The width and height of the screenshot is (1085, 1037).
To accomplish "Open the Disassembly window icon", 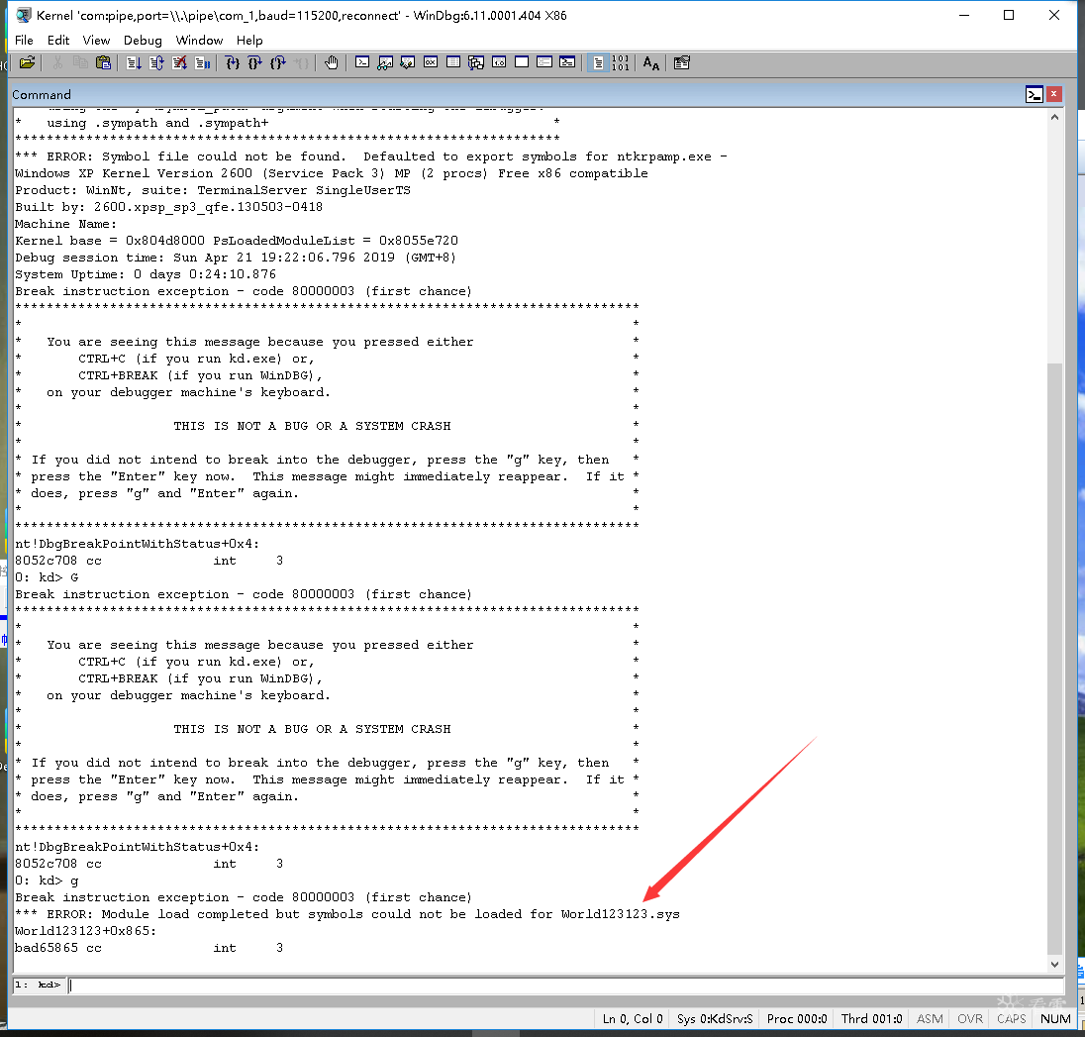I will click(499, 63).
